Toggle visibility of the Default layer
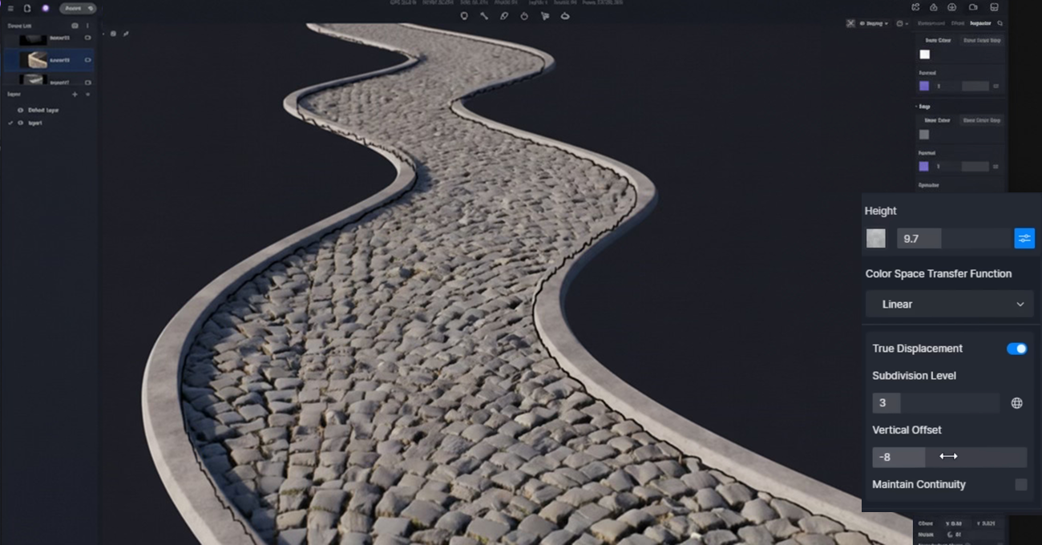The image size is (1042, 545). click(x=18, y=111)
